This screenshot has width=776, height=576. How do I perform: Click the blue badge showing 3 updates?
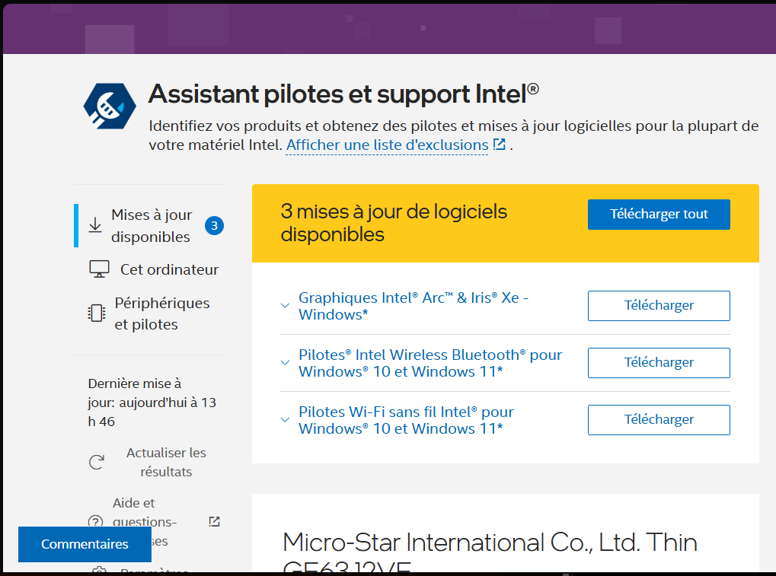click(x=214, y=225)
